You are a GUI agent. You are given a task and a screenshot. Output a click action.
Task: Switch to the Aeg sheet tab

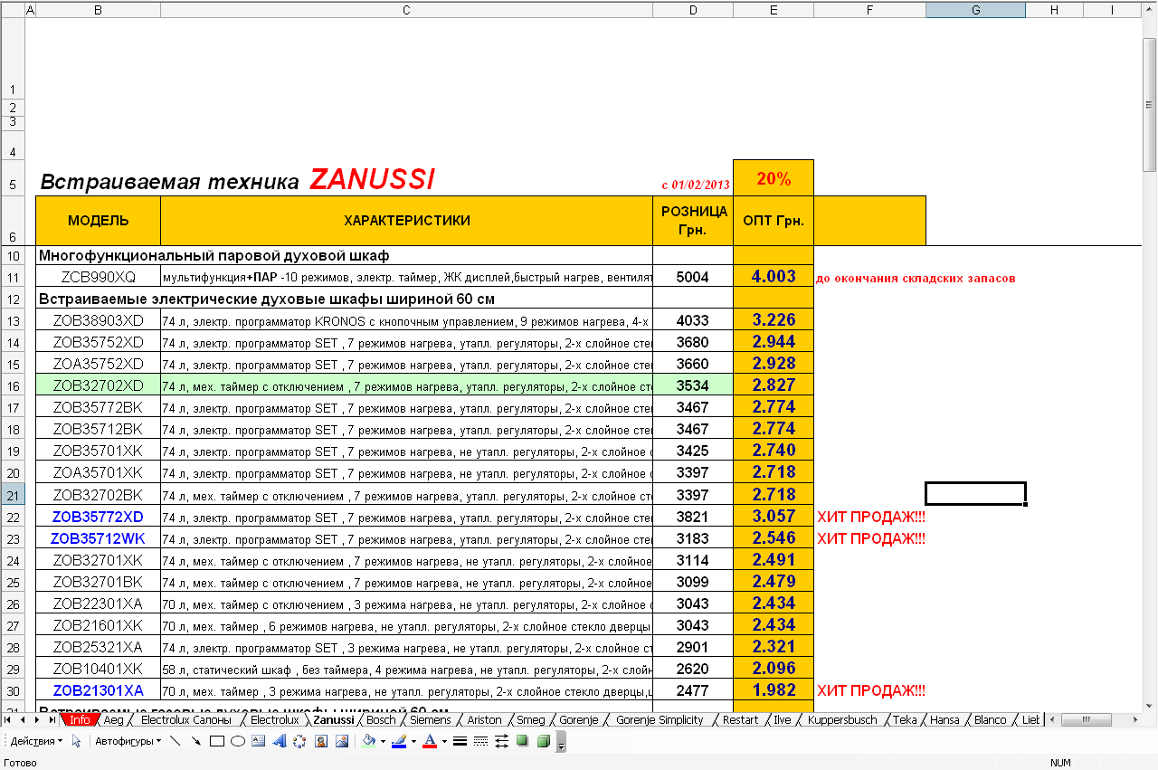tap(114, 720)
